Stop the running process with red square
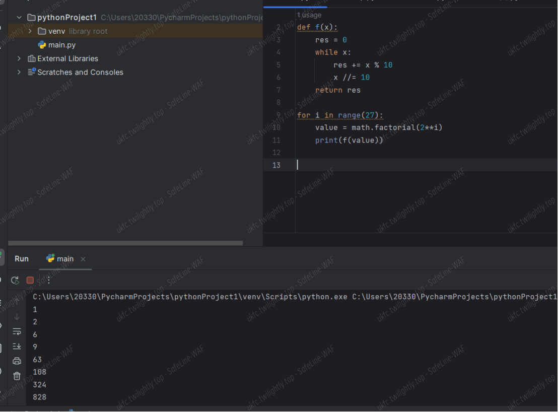Viewport: 558px width, 412px height. tap(30, 281)
